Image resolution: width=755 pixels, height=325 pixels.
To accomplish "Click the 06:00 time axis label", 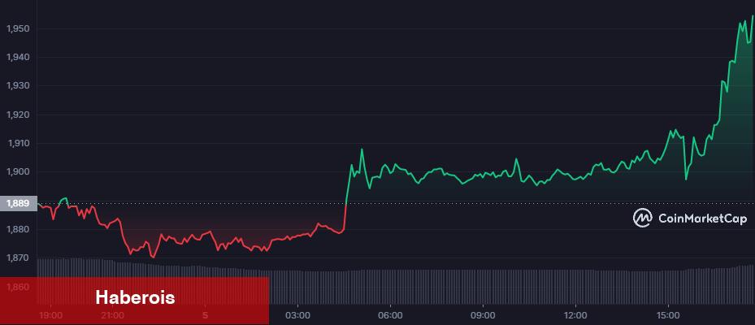I will point(390,316).
